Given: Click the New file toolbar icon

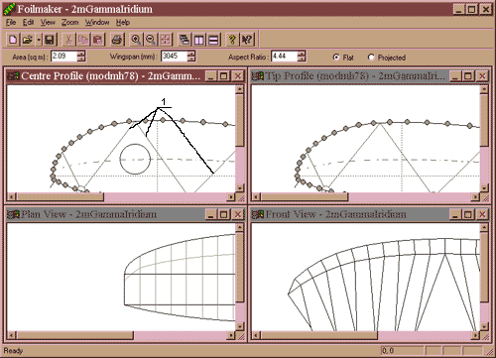Looking at the screenshot, I should 13,40.
